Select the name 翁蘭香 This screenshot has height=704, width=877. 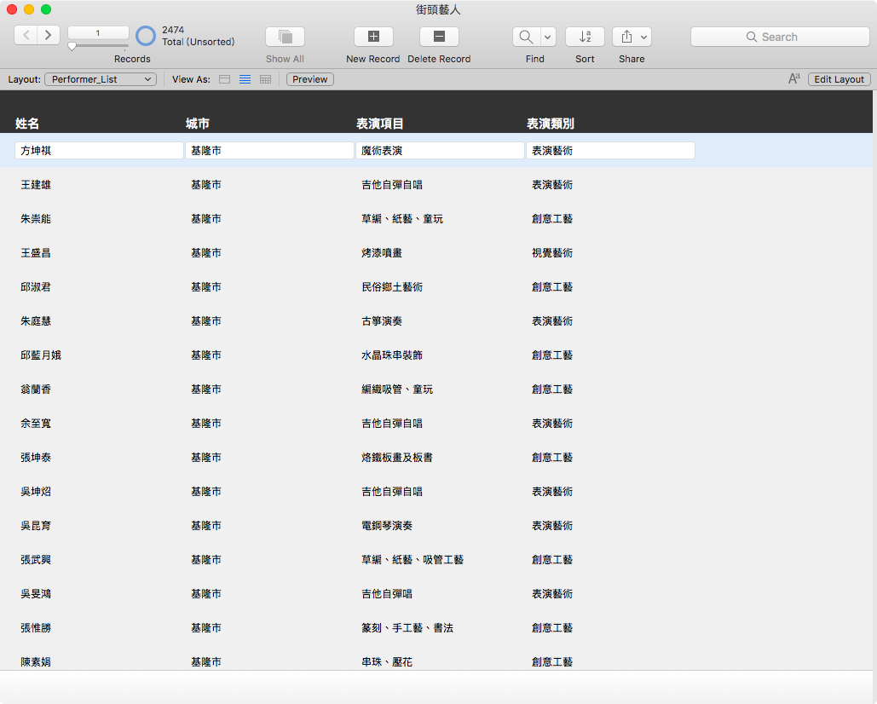36,390
